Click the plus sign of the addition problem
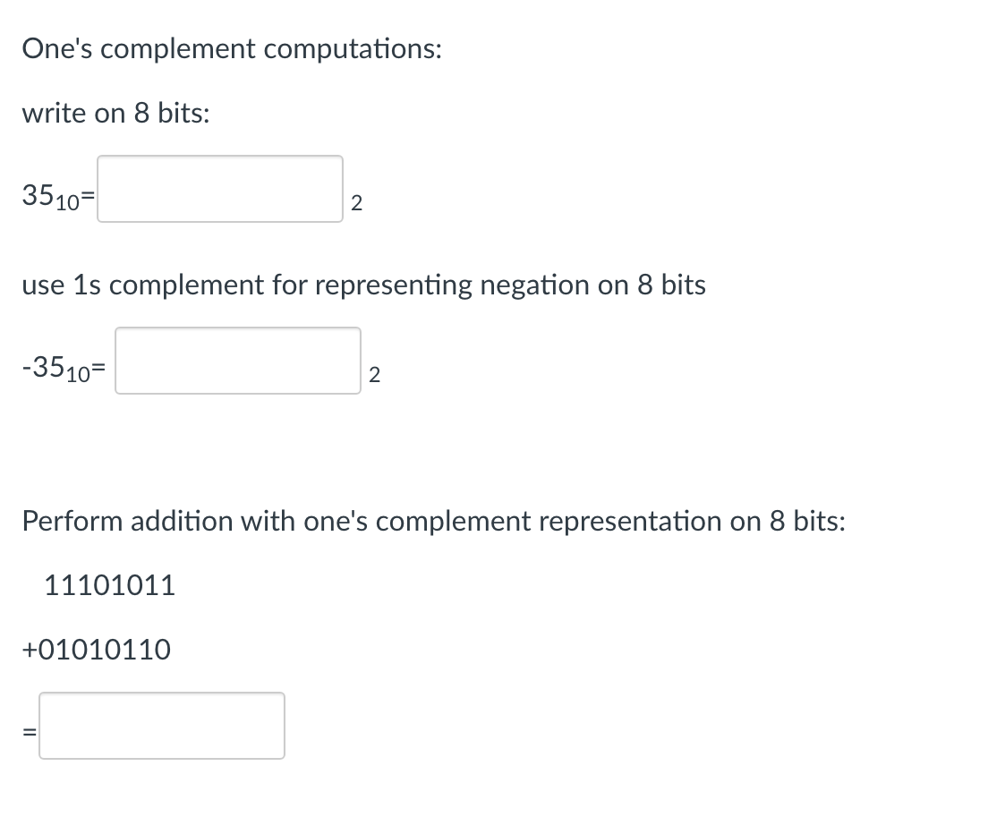This screenshot has width=988, height=834. (x=30, y=650)
